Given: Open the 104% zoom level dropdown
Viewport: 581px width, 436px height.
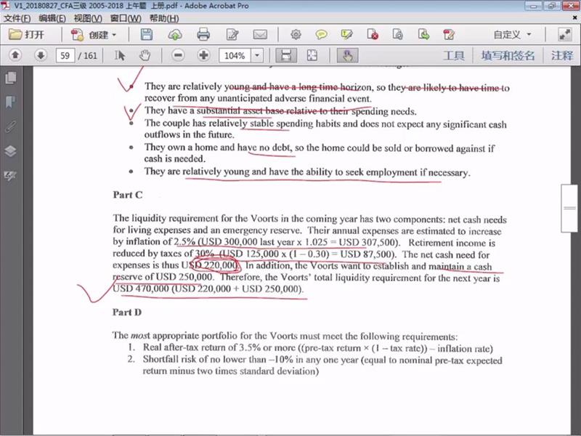Looking at the screenshot, I should 257,55.
